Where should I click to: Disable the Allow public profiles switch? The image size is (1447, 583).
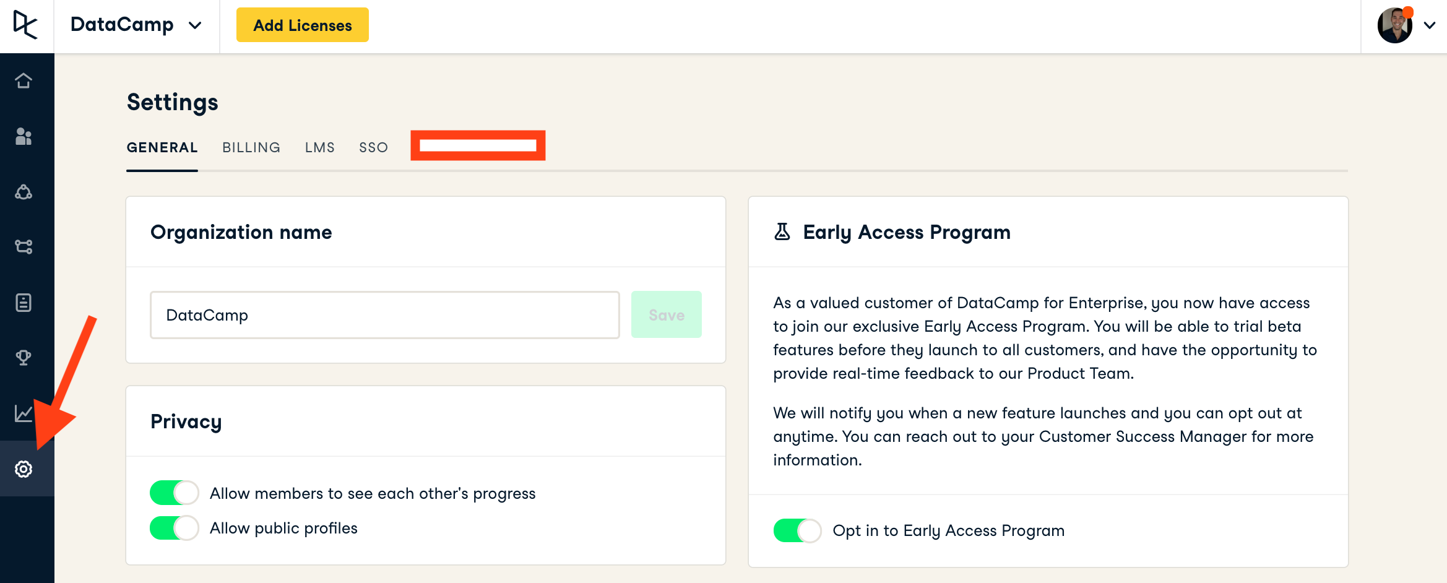click(x=174, y=528)
